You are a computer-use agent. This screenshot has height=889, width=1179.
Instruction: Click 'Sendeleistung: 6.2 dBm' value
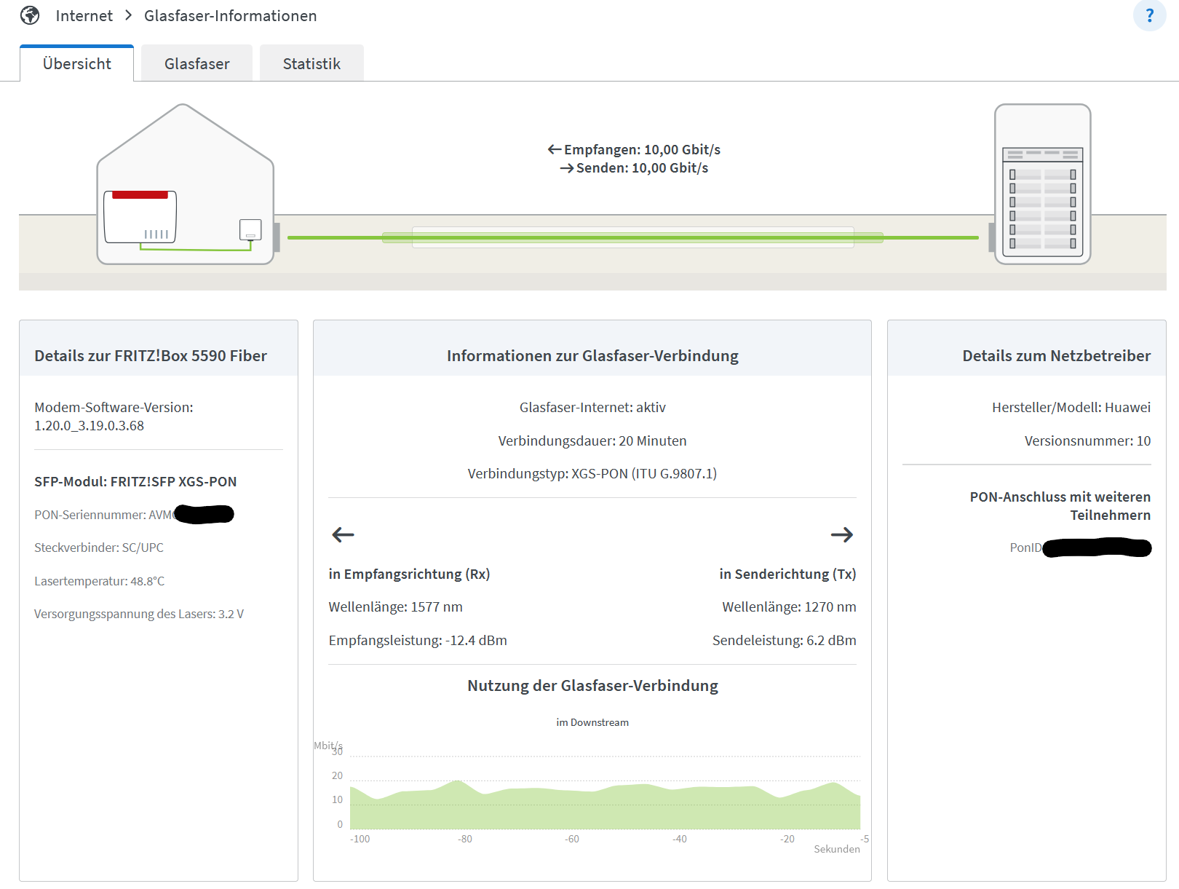pos(784,640)
